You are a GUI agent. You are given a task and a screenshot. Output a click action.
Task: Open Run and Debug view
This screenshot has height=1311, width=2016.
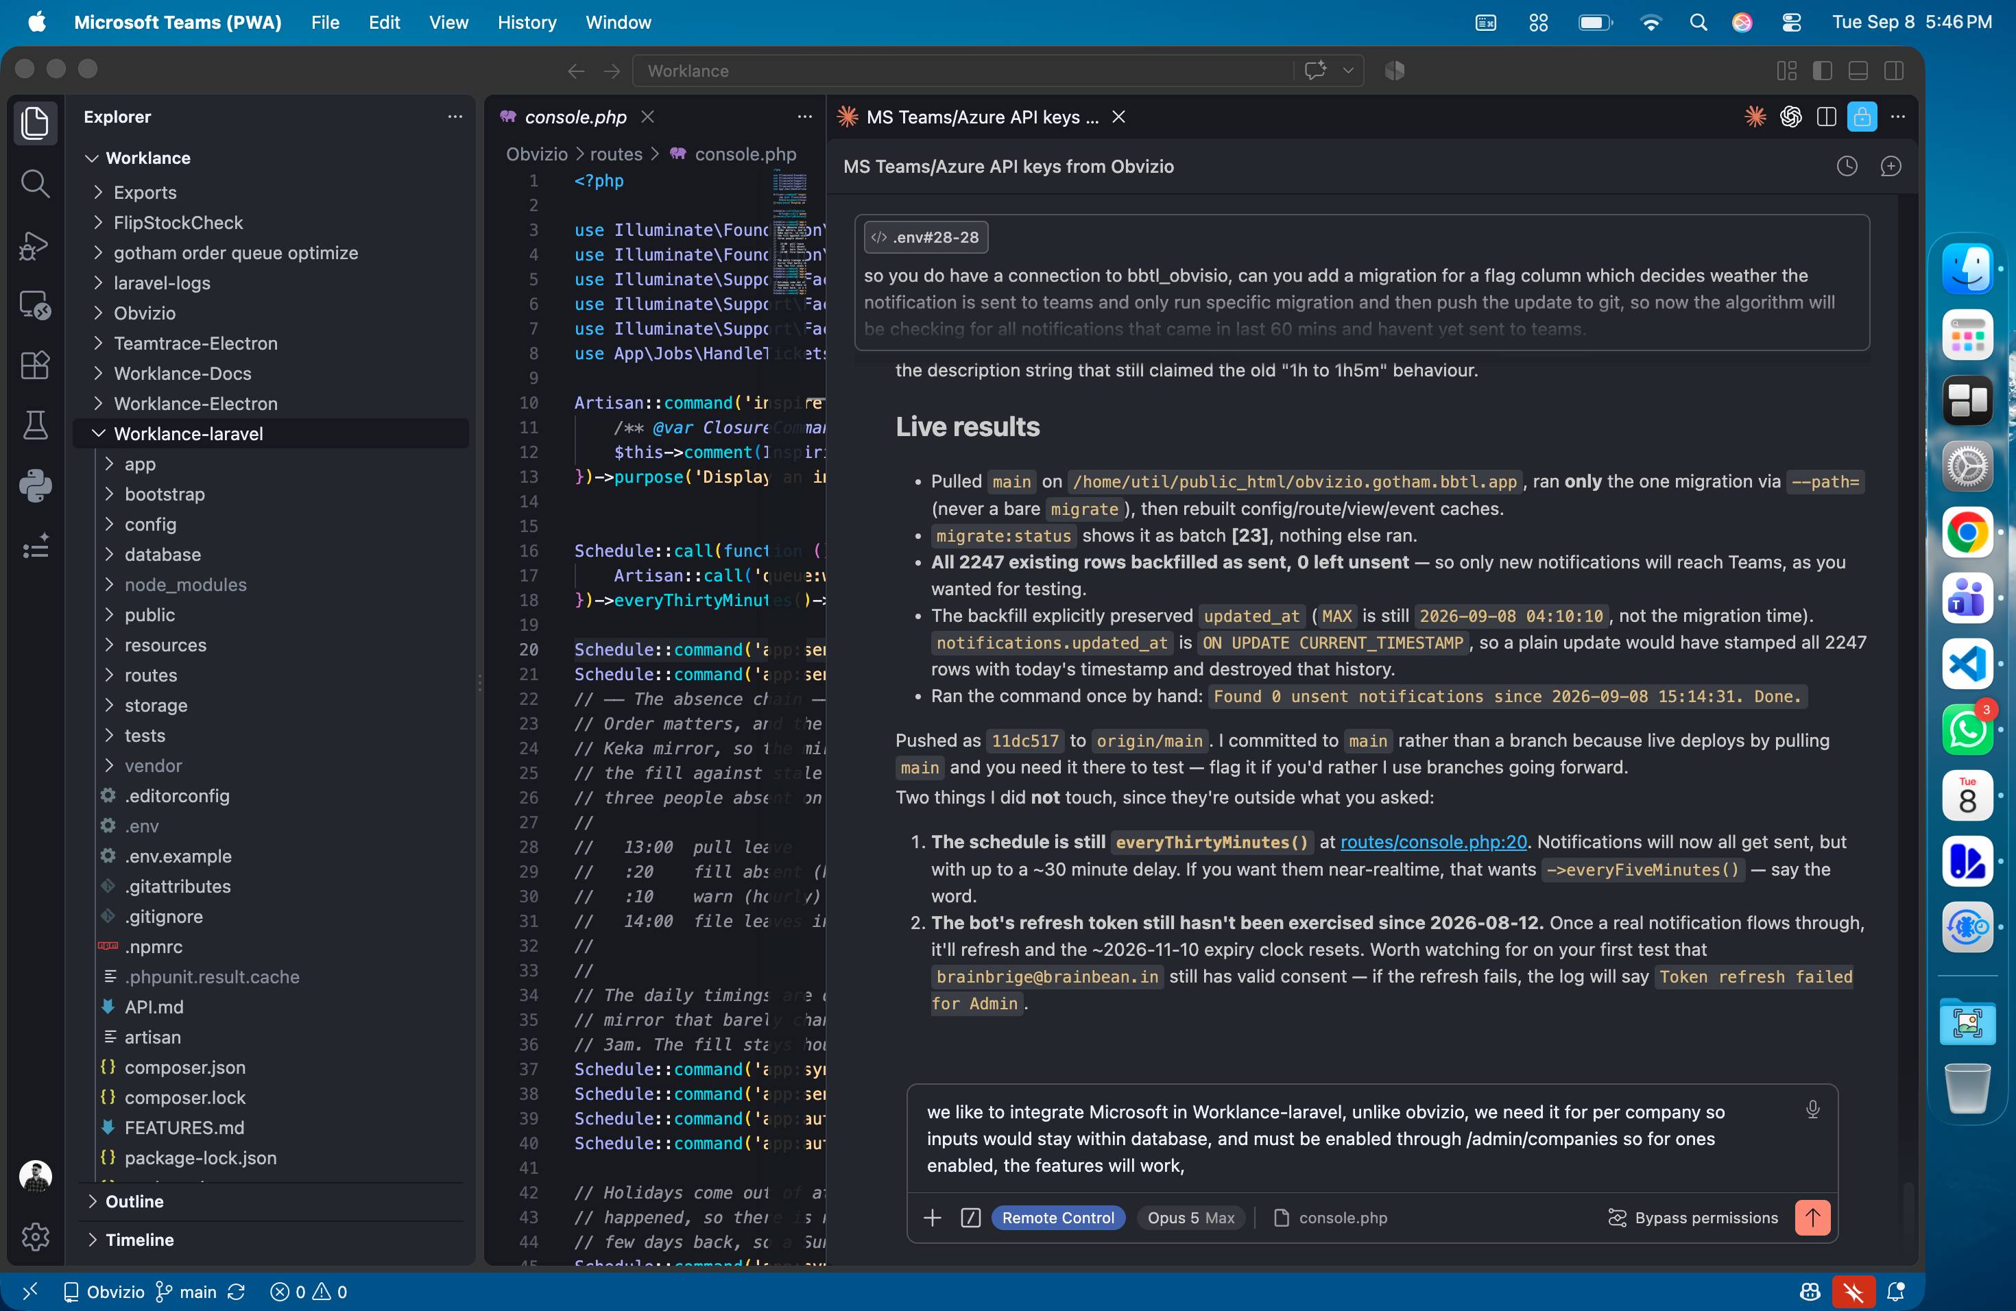click(x=35, y=245)
